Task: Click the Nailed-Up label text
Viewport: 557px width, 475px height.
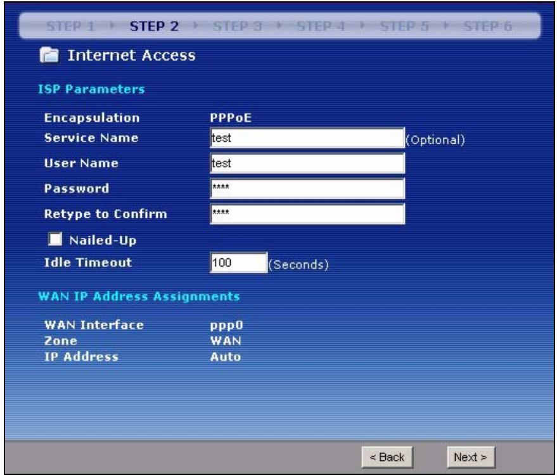Action: [103, 240]
